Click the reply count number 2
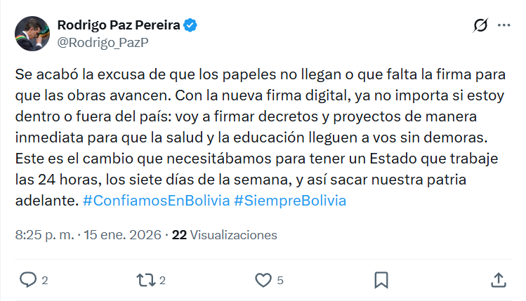 [x=45, y=281]
